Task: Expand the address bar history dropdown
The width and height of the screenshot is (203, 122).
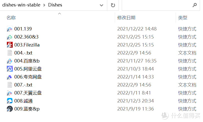Action: coord(101,5)
